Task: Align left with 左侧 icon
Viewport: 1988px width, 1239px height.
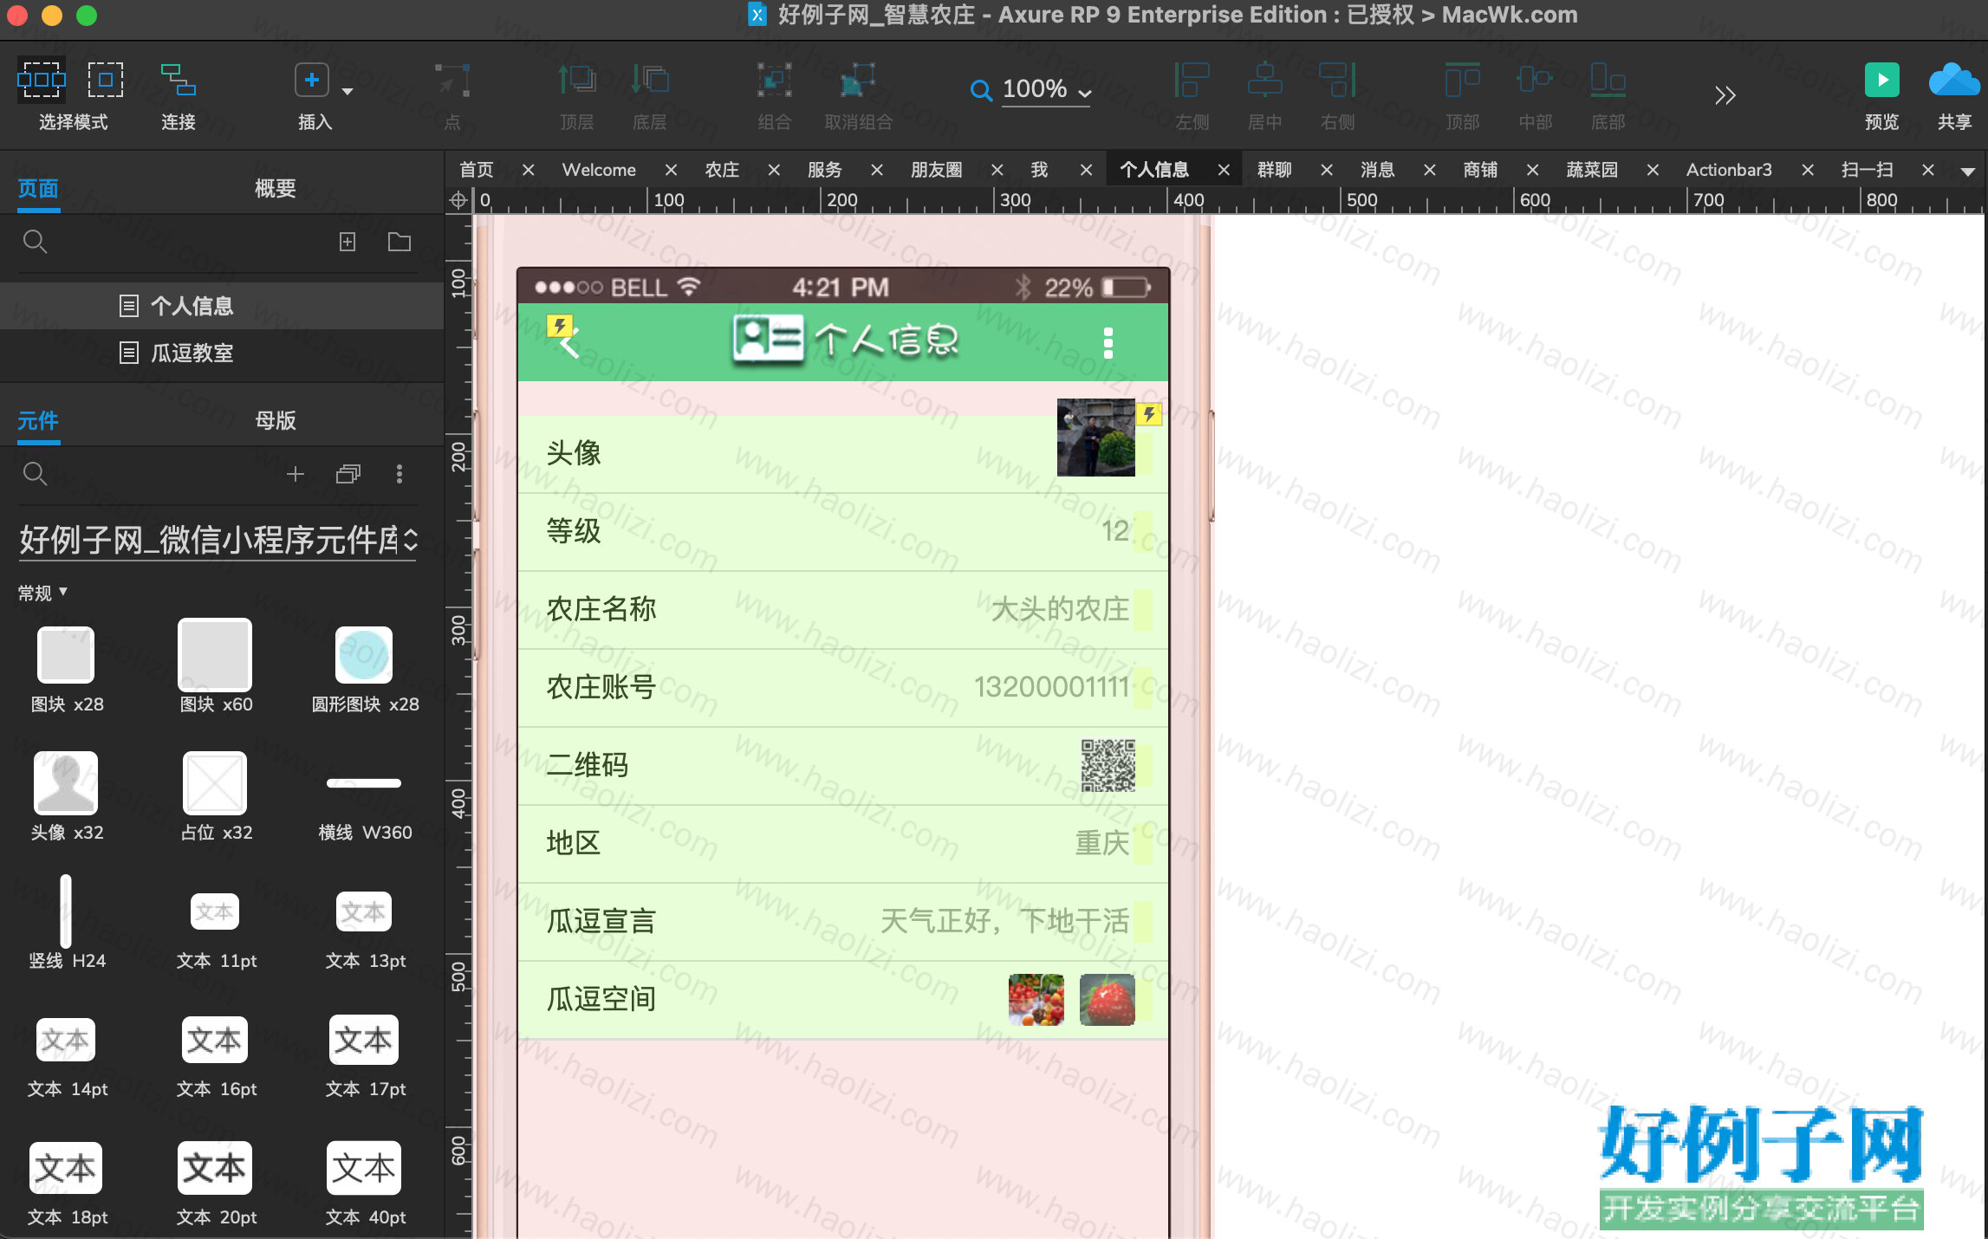Action: 1192,80
